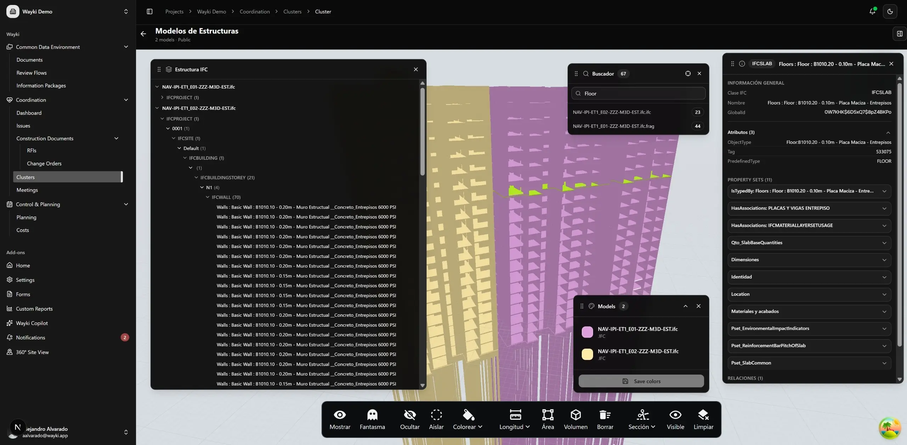Toggle the Visible eye option
The height and width of the screenshot is (445, 907).
[675, 419]
